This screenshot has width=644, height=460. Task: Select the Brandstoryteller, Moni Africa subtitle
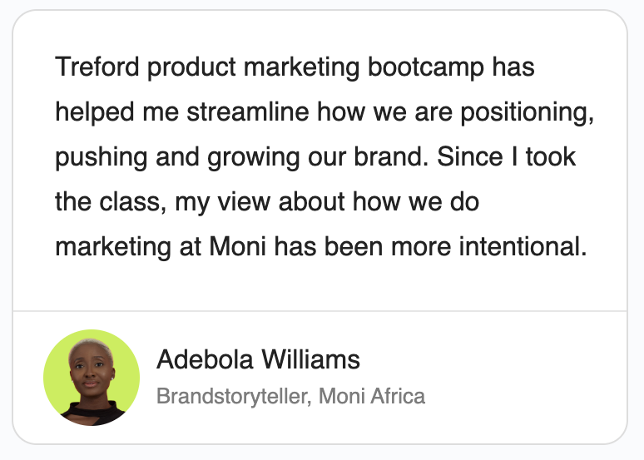[x=290, y=396]
